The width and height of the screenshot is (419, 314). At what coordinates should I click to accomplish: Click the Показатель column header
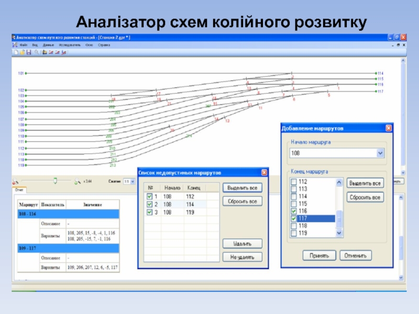coord(53,205)
